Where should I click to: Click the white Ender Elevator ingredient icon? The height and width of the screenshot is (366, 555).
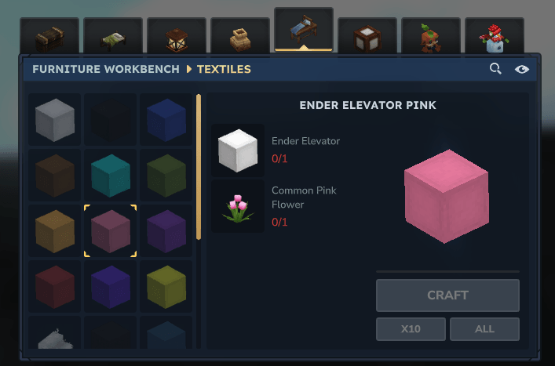click(238, 150)
